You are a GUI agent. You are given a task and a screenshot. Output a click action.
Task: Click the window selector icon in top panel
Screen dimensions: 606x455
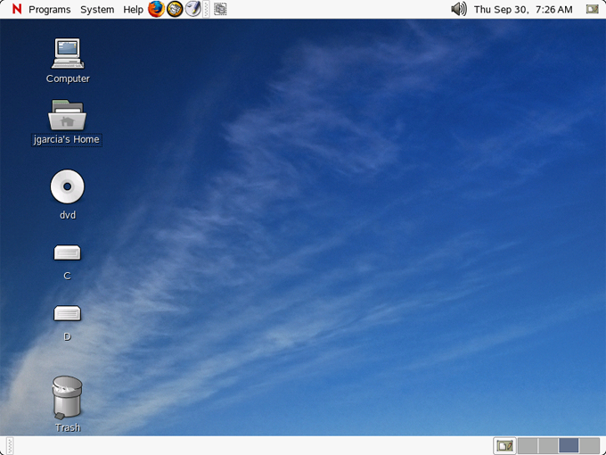[220, 9]
